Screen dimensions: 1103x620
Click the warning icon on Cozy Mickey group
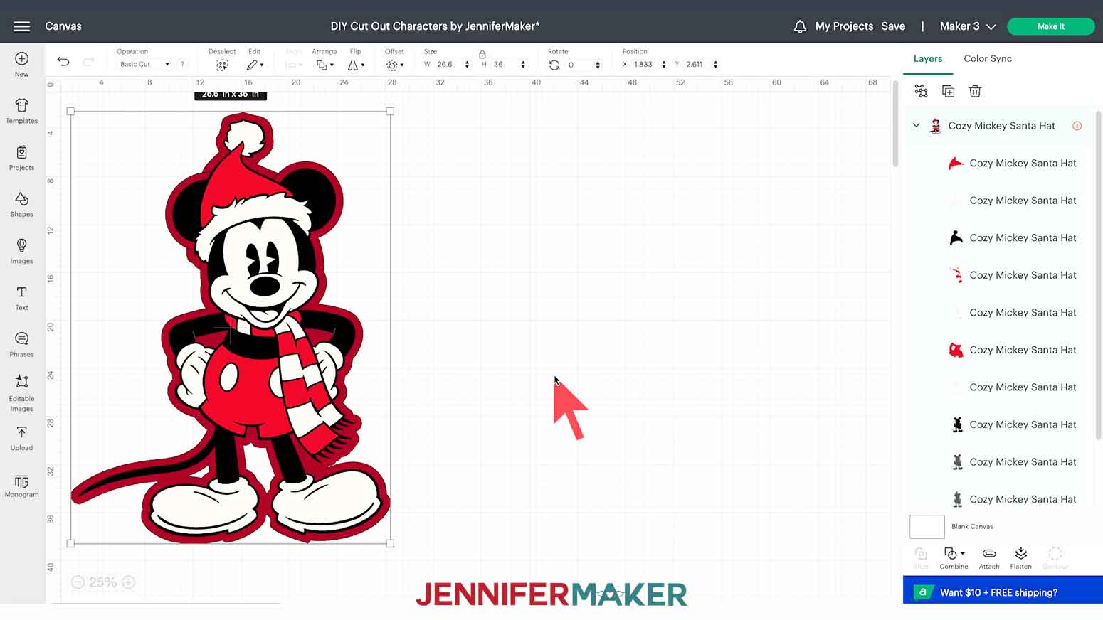[1077, 126]
